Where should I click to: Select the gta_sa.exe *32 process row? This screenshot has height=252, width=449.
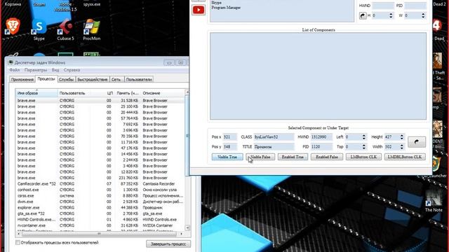point(100,213)
